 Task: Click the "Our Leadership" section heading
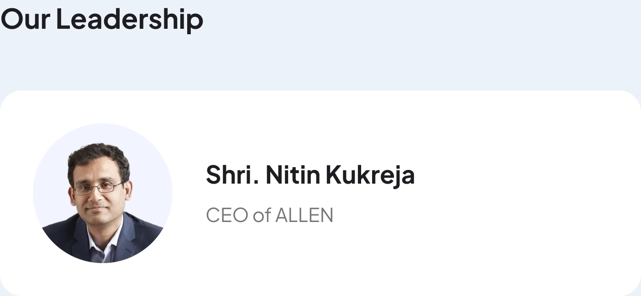(x=102, y=19)
